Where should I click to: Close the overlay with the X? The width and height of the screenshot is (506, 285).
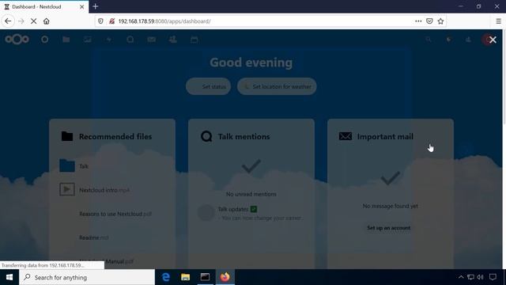click(x=493, y=40)
